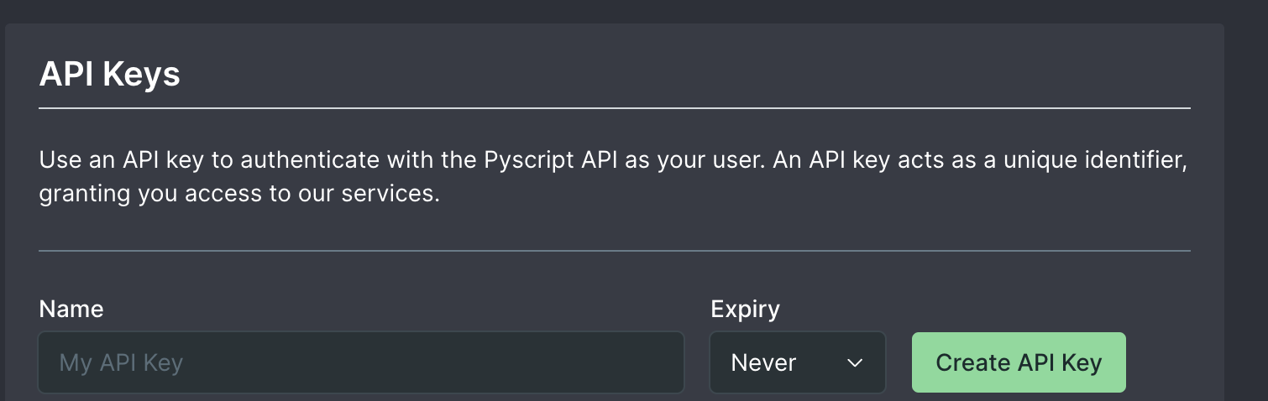Click the description paragraph about Pyscript API
1268x401 pixels.
(x=614, y=177)
